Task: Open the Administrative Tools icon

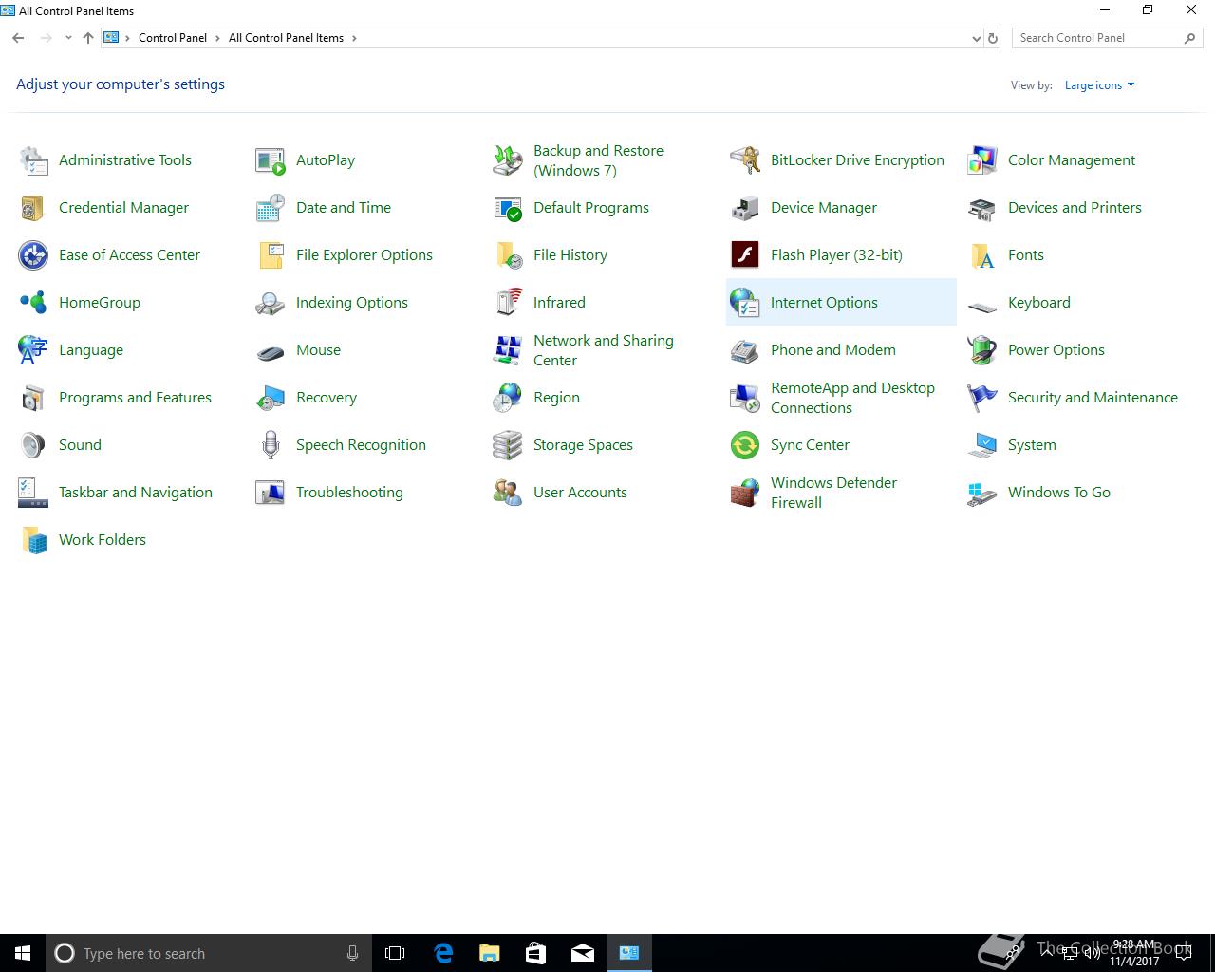Action: pos(33,160)
